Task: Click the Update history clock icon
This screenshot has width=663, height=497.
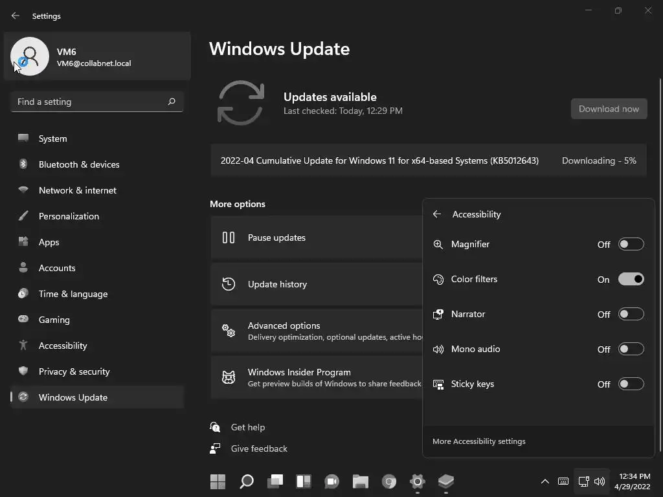Action: coord(229,284)
